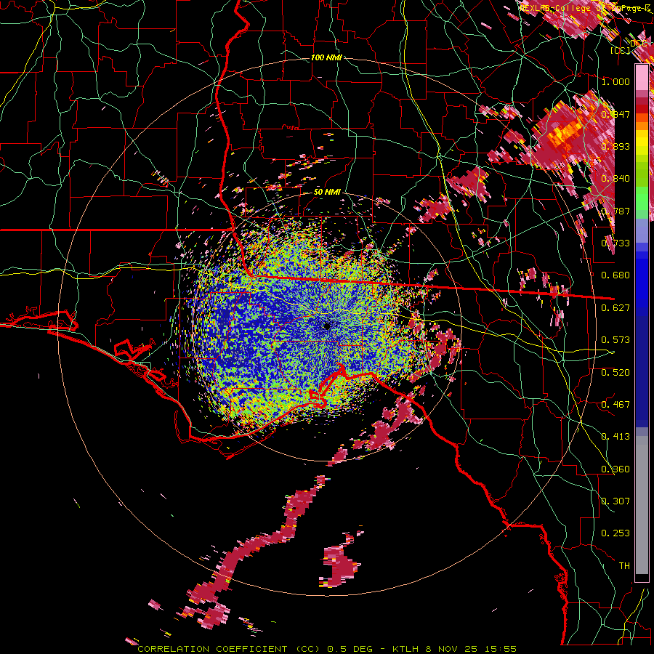
Task: Click the black radar site dot
Action: click(x=327, y=326)
